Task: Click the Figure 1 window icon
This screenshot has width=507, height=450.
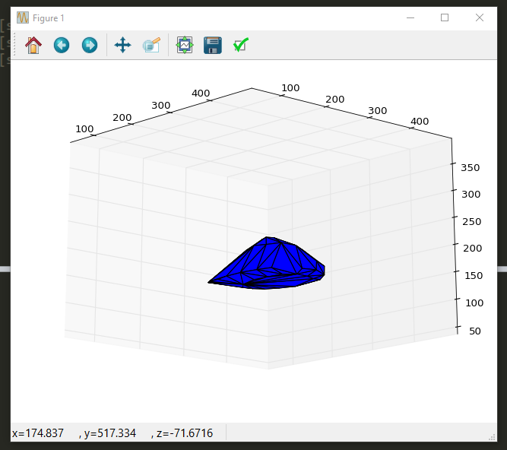Action: click(x=23, y=17)
